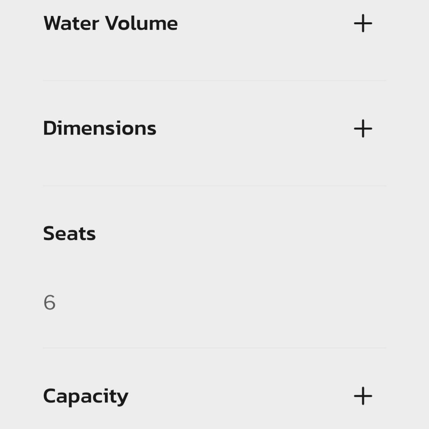Click the plus icon beside Dimensions
Screen dimensions: 429x429
point(363,129)
